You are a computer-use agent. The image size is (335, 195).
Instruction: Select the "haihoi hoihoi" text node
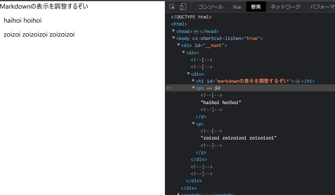pyautogui.click(x=221, y=102)
